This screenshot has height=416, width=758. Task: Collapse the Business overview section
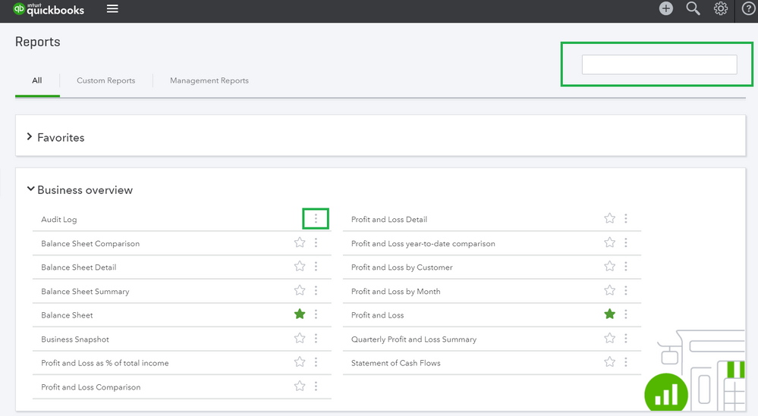pos(30,190)
